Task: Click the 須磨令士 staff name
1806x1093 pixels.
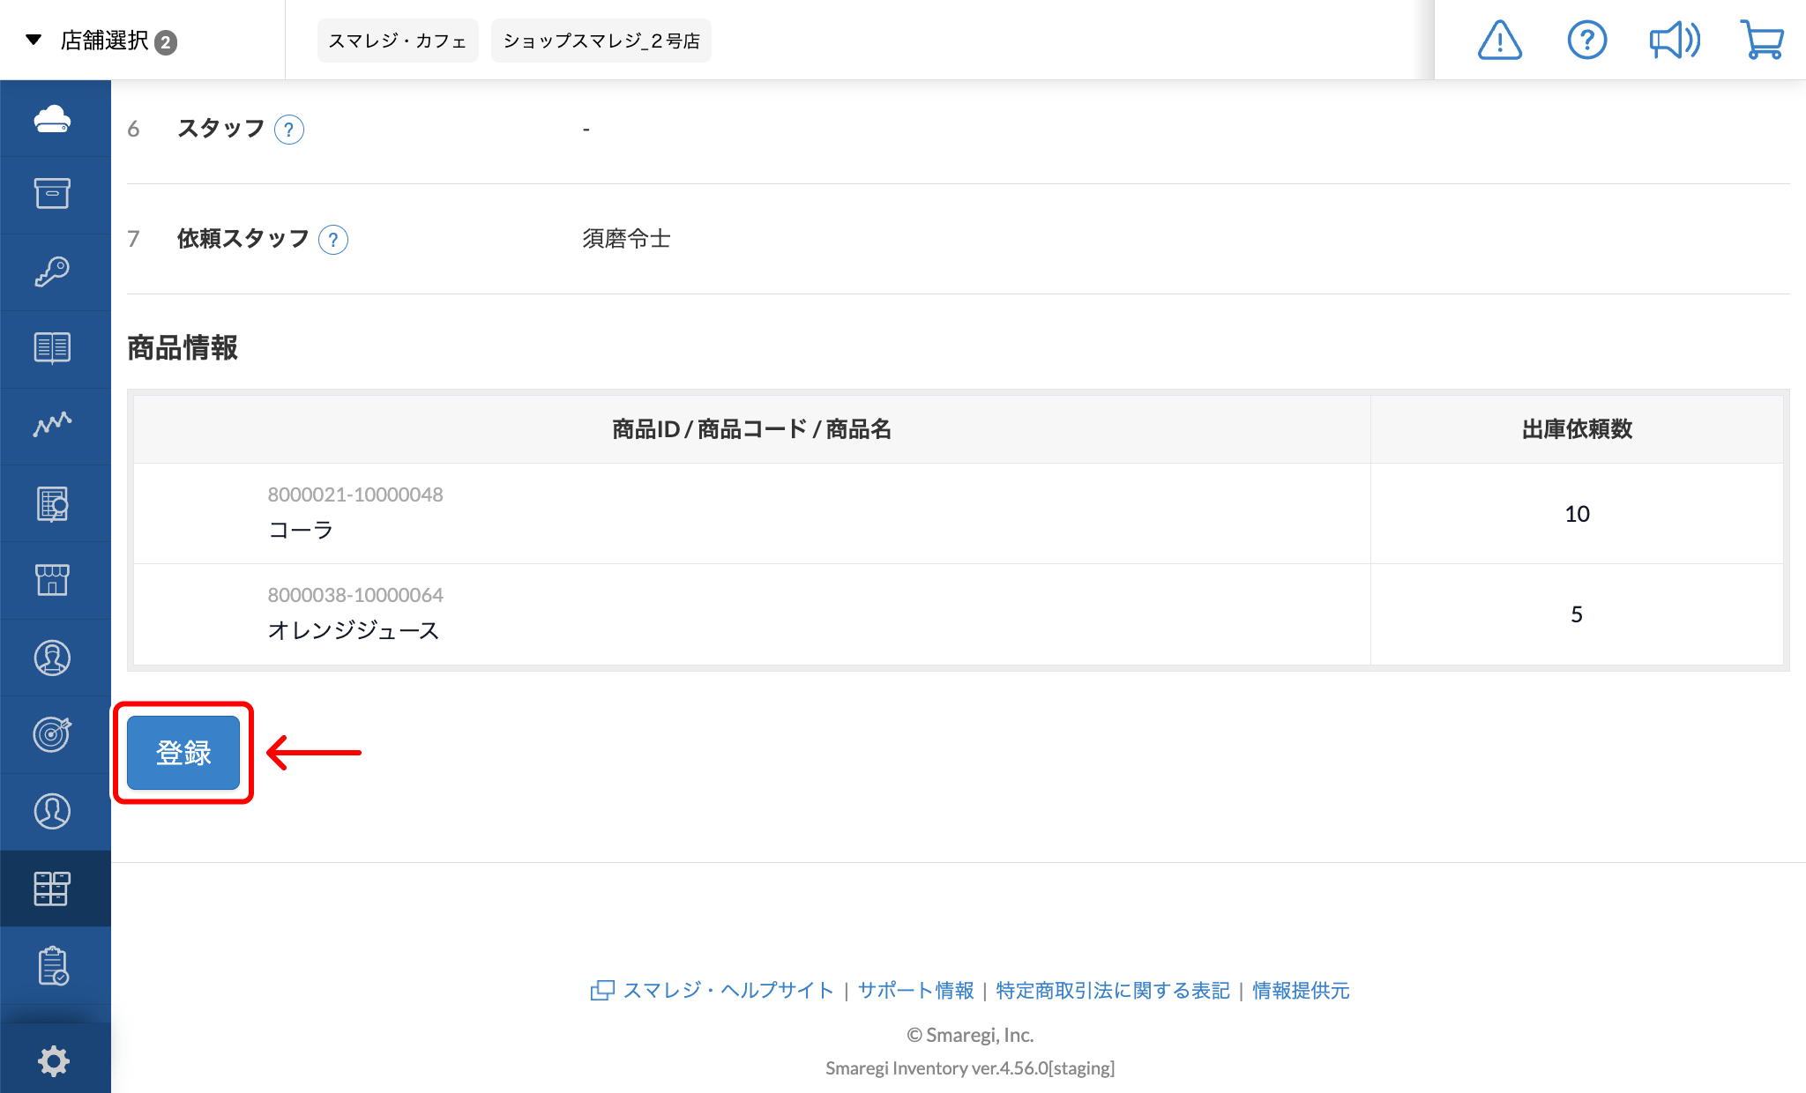Action: 626,239
